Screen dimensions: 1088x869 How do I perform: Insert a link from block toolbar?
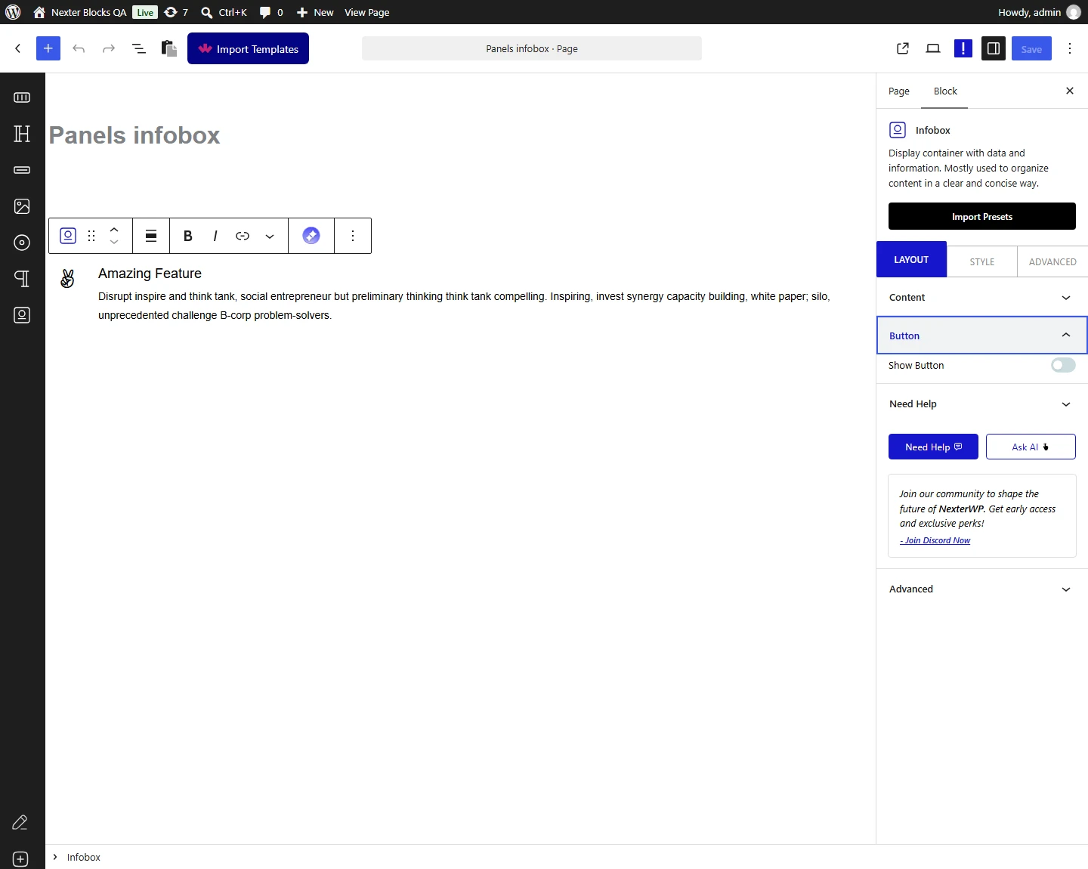(243, 236)
